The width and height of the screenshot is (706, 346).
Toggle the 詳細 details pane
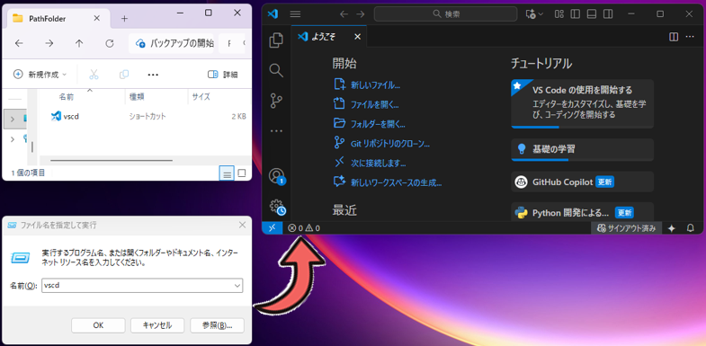tap(222, 75)
